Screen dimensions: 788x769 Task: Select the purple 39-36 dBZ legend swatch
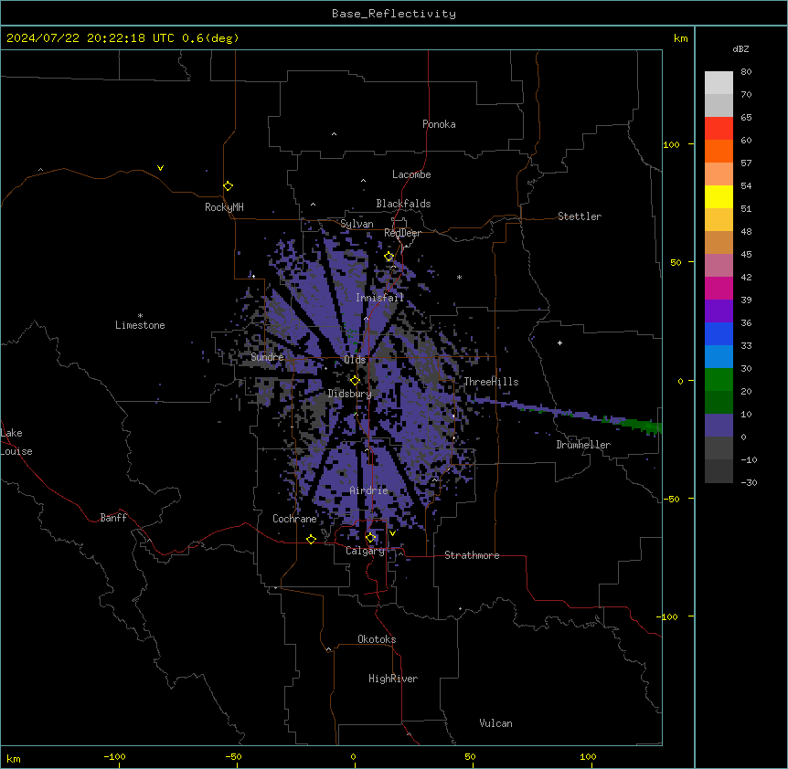pos(719,311)
